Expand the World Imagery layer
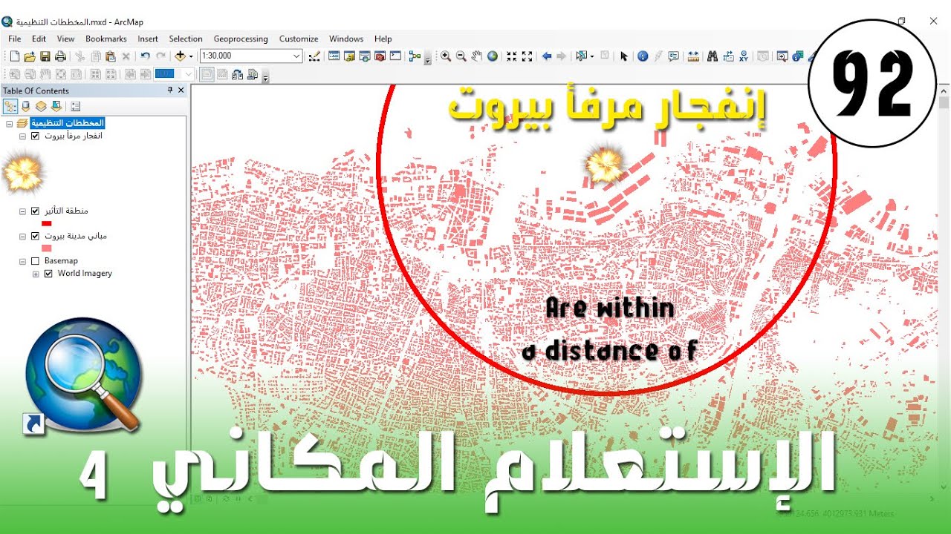This screenshot has height=534, width=951. (36, 274)
